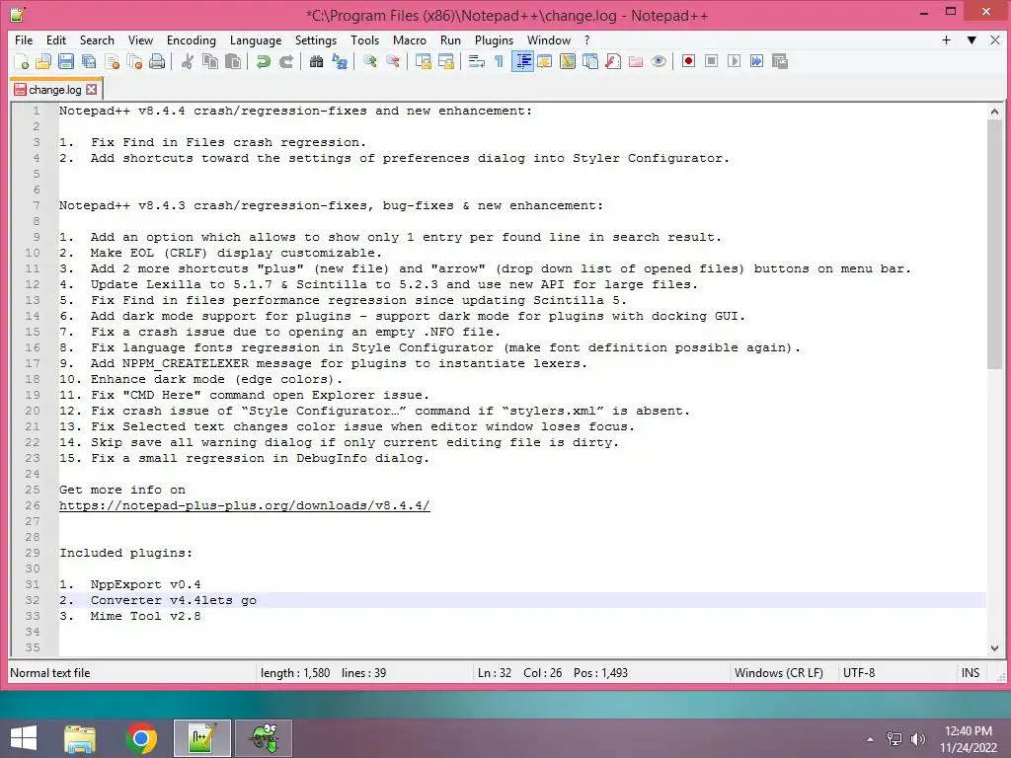Toggle the Word Wrap toolbar icon
The image size is (1011, 758).
(x=477, y=61)
